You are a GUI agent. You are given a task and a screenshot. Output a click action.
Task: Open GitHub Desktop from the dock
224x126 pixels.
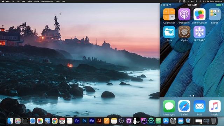[129, 121]
